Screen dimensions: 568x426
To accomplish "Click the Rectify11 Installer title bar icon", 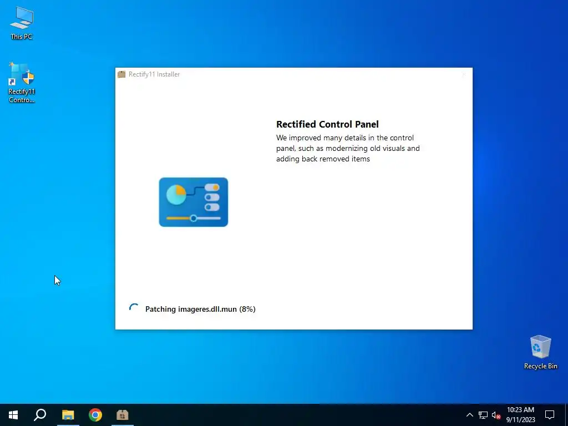I will [121, 74].
